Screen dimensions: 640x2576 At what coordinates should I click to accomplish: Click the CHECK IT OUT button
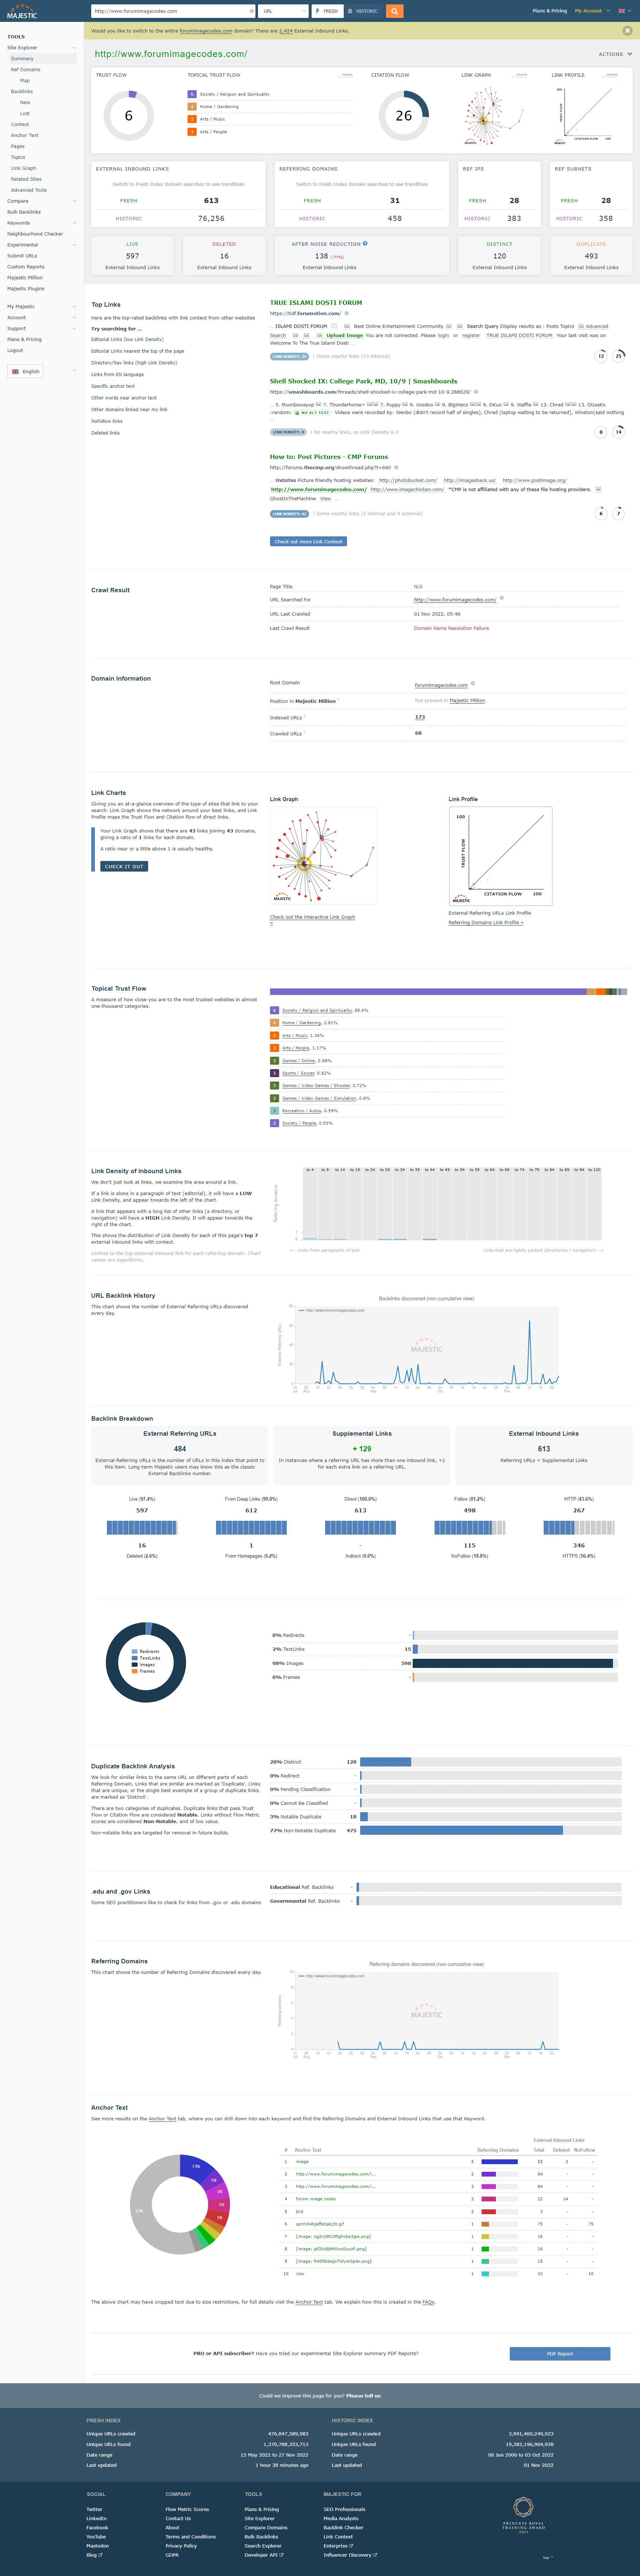(x=124, y=866)
